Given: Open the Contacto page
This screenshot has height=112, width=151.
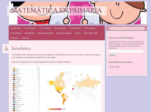Looking at the screenshot, I should 25,38.
